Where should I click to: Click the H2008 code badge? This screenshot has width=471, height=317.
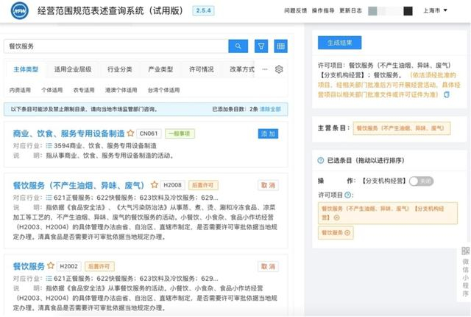click(172, 185)
